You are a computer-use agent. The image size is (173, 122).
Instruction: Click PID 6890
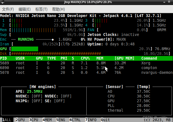(4, 68)
